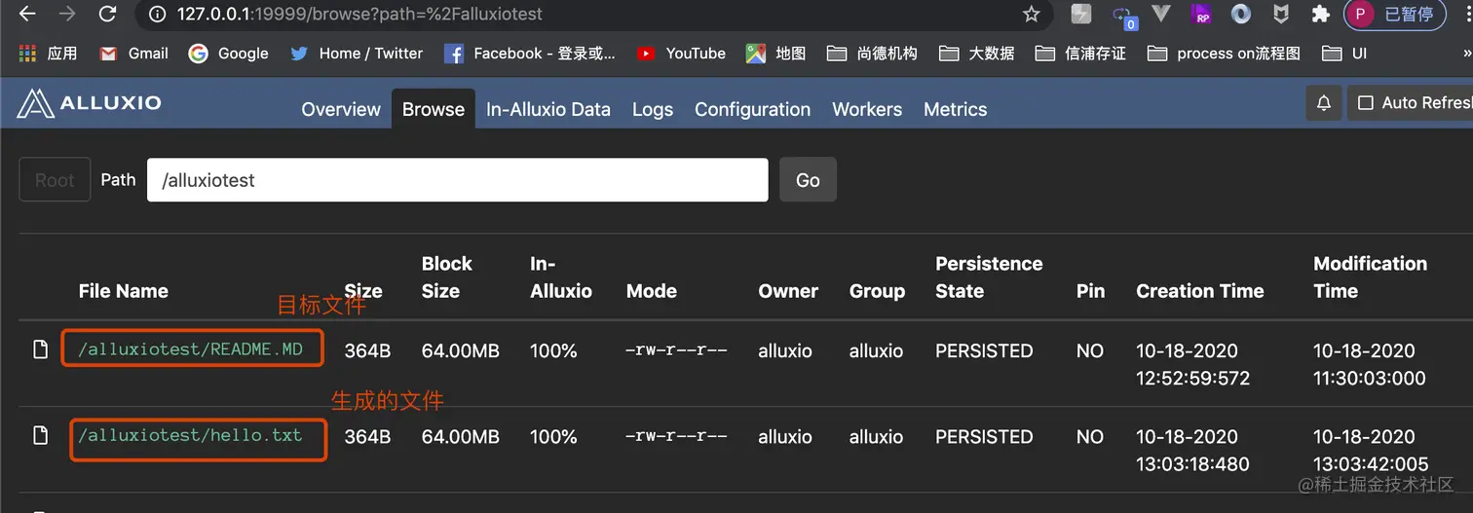Viewport: 1473px width, 513px height.
Task: Open the notification bell icon
Action: [1323, 102]
